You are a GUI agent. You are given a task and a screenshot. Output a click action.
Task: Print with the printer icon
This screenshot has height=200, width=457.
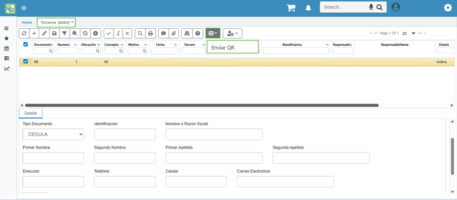pos(150,33)
